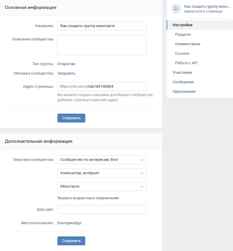Click Указать возрастные ограничения link
Viewport: 233px width, 251px height.
pyautogui.click(x=88, y=198)
